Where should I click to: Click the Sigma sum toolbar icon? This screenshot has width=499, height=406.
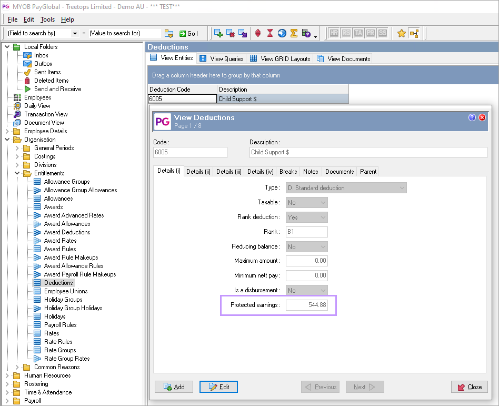[x=294, y=33]
